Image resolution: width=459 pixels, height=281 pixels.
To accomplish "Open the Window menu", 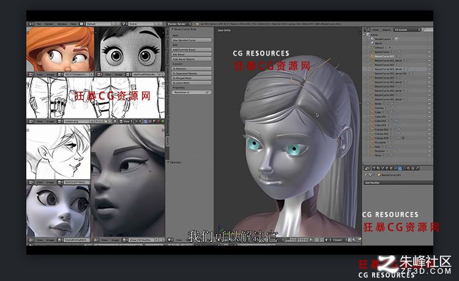I will pos(61,24).
